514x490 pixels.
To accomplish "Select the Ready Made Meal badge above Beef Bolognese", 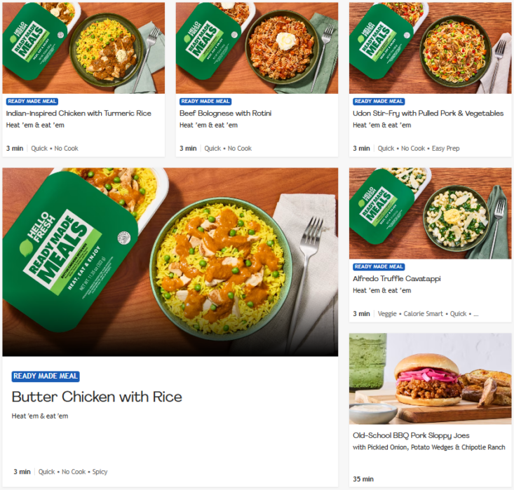I will tap(205, 102).
